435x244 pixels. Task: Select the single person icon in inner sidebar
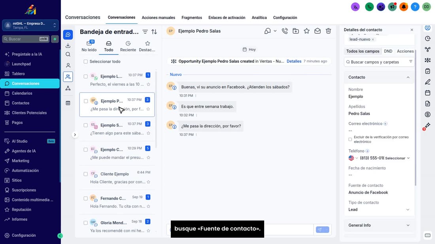68,66
